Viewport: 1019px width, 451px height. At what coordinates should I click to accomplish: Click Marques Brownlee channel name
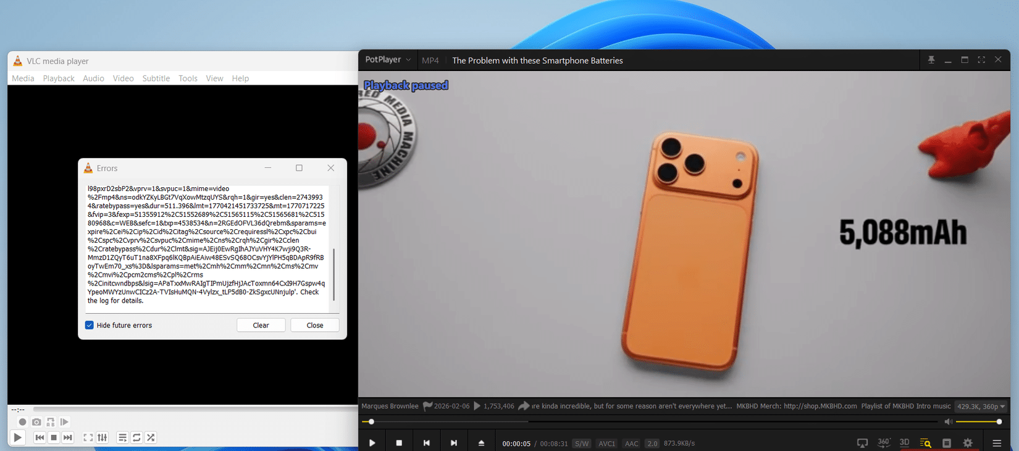coord(390,407)
